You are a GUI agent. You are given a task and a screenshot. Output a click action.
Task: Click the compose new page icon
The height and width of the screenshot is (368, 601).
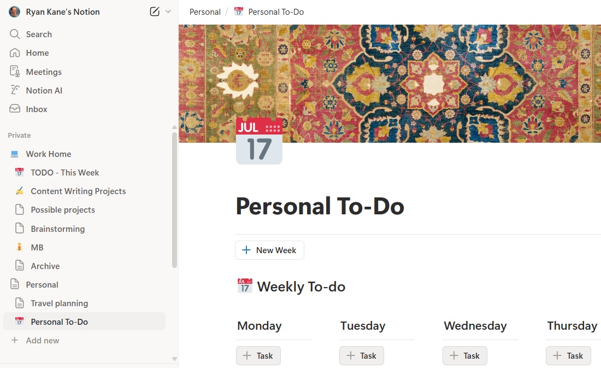(x=155, y=11)
